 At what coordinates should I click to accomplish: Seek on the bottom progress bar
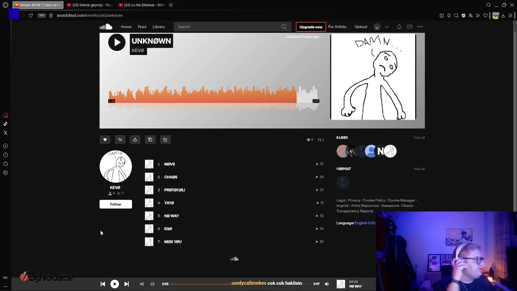241,284
